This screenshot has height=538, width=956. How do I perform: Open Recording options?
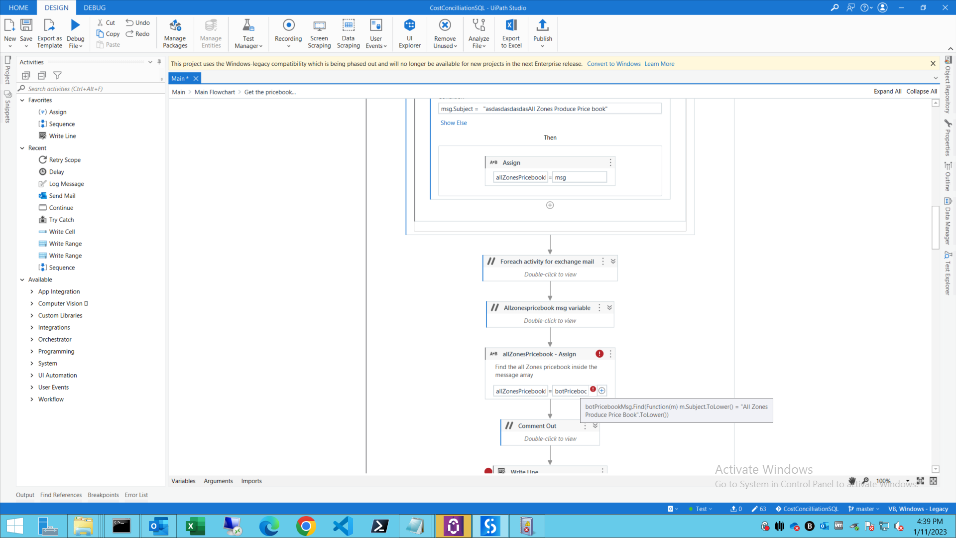[288, 33]
